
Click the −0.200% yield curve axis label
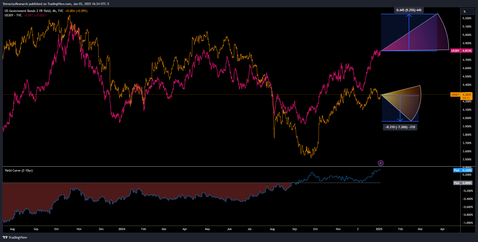click(x=468, y=191)
